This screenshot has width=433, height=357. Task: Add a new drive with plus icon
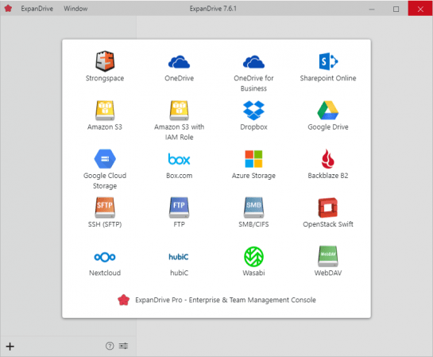point(10,346)
